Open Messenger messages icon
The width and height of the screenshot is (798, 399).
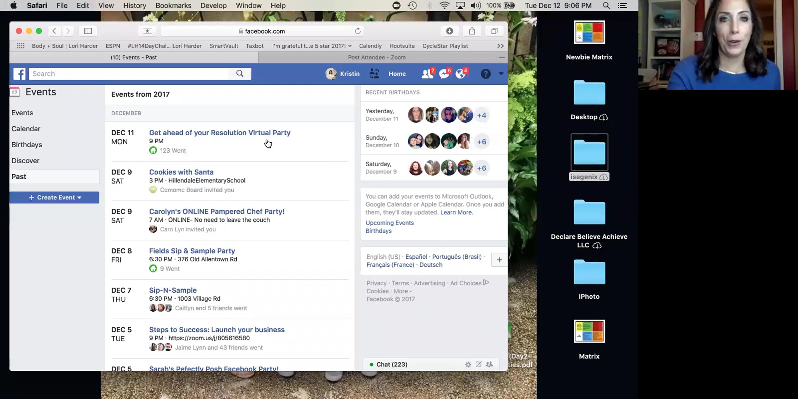(x=444, y=74)
